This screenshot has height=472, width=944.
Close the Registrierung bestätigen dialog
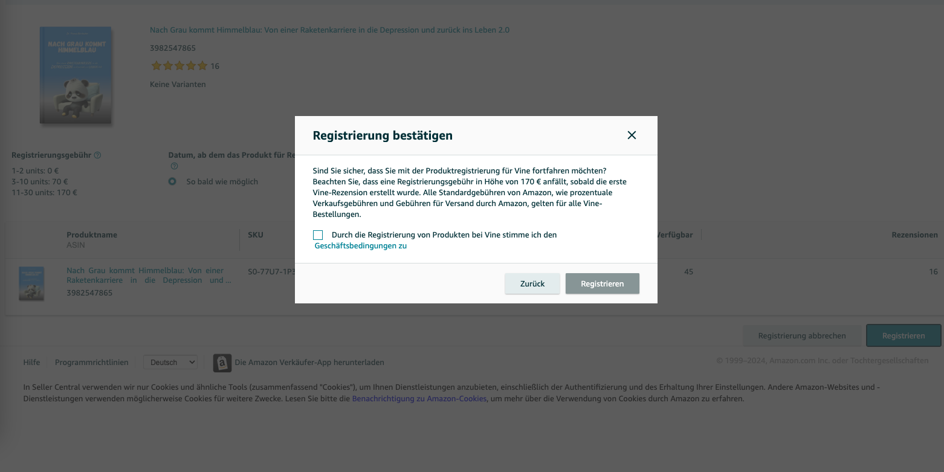(632, 135)
